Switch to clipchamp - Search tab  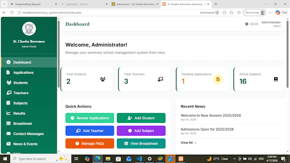tap(84, 4)
